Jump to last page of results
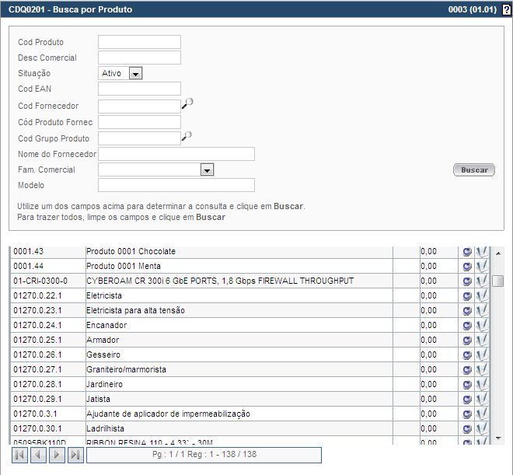This screenshot has width=513, height=475. click(x=75, y=455)
